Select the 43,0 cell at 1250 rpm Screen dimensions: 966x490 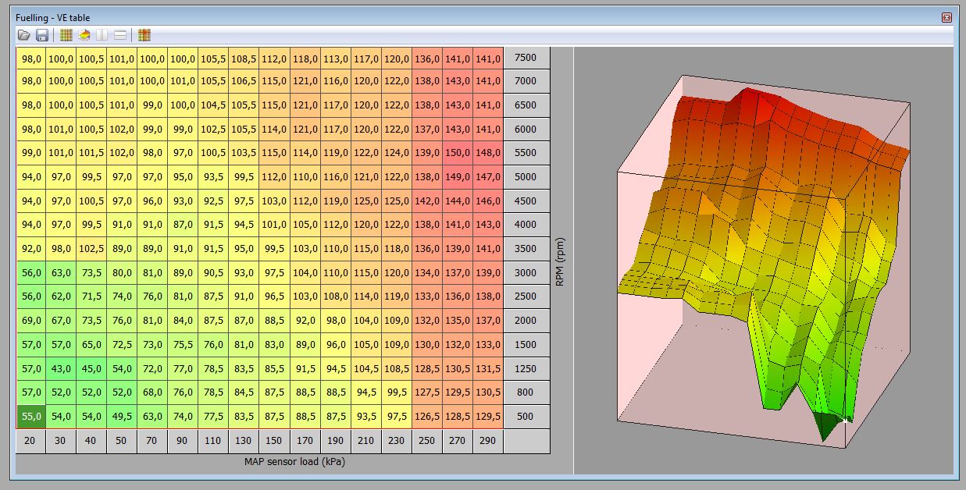pyautogui.click(x=61, y=368)
